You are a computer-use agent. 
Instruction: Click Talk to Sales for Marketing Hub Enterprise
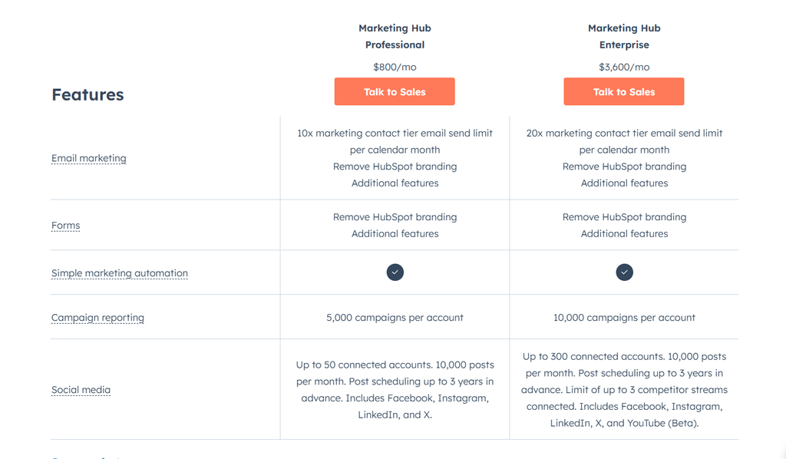click(x=624, y=91)
